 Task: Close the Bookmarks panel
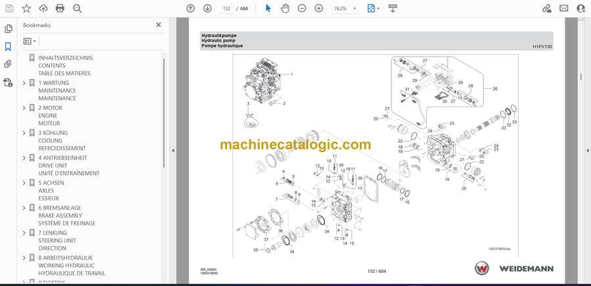point(158,25)
